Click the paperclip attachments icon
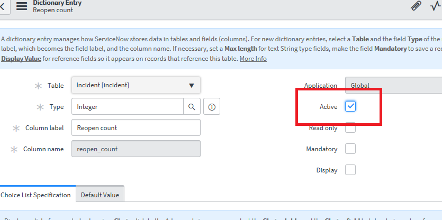 pyautogui.click(x=416, y=6)
